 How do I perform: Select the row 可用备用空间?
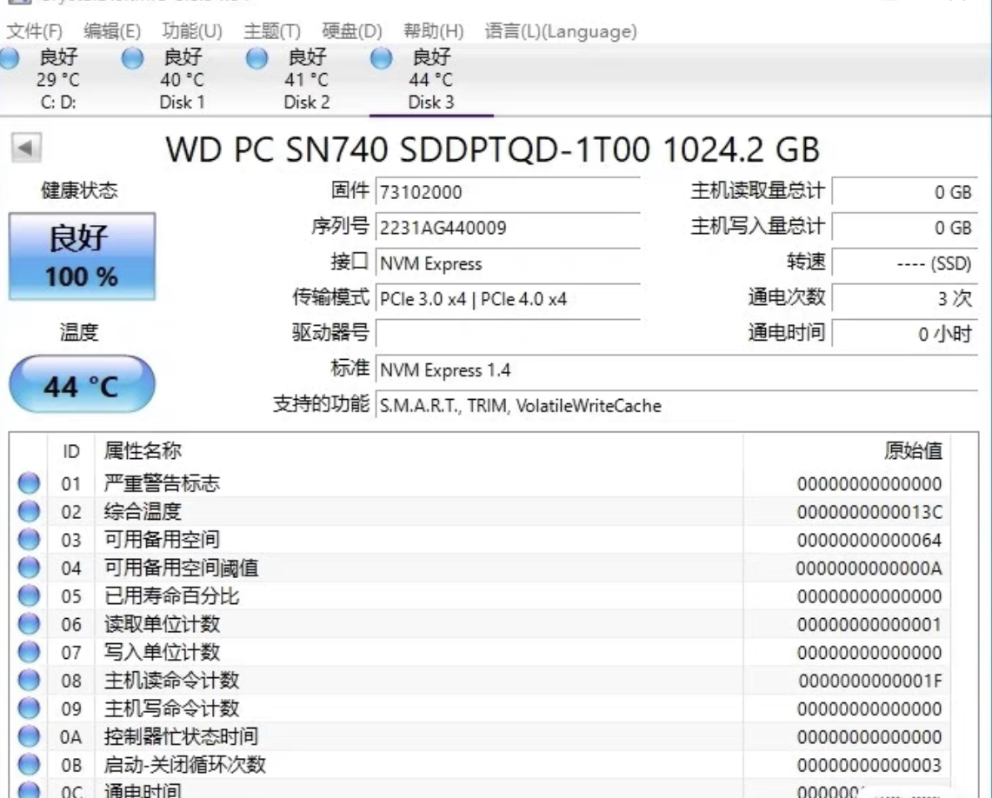481,539
